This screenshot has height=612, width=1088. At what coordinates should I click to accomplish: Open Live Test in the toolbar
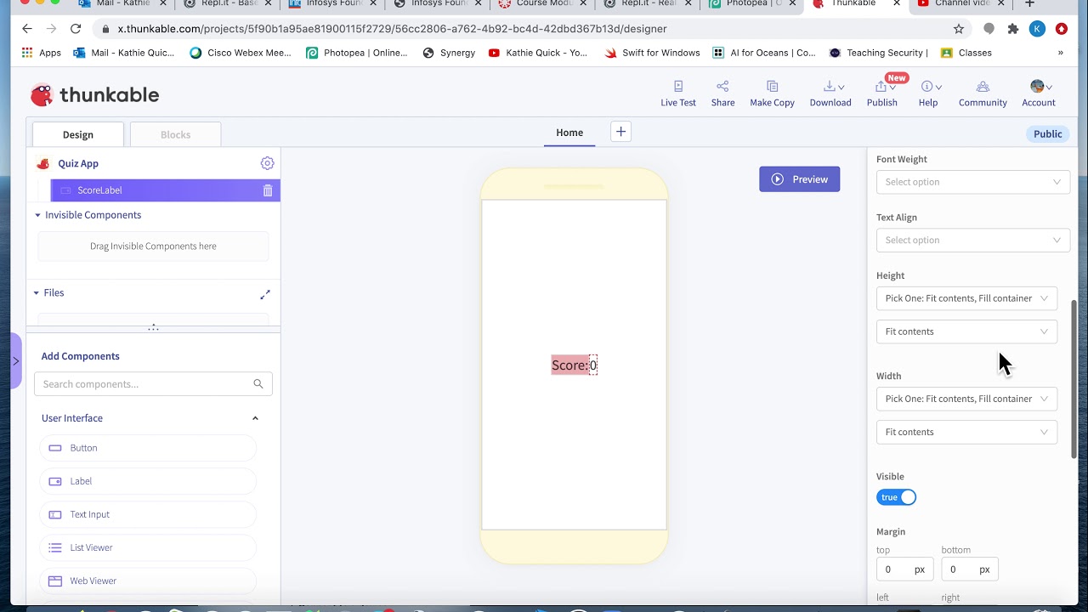coord(677,93)
